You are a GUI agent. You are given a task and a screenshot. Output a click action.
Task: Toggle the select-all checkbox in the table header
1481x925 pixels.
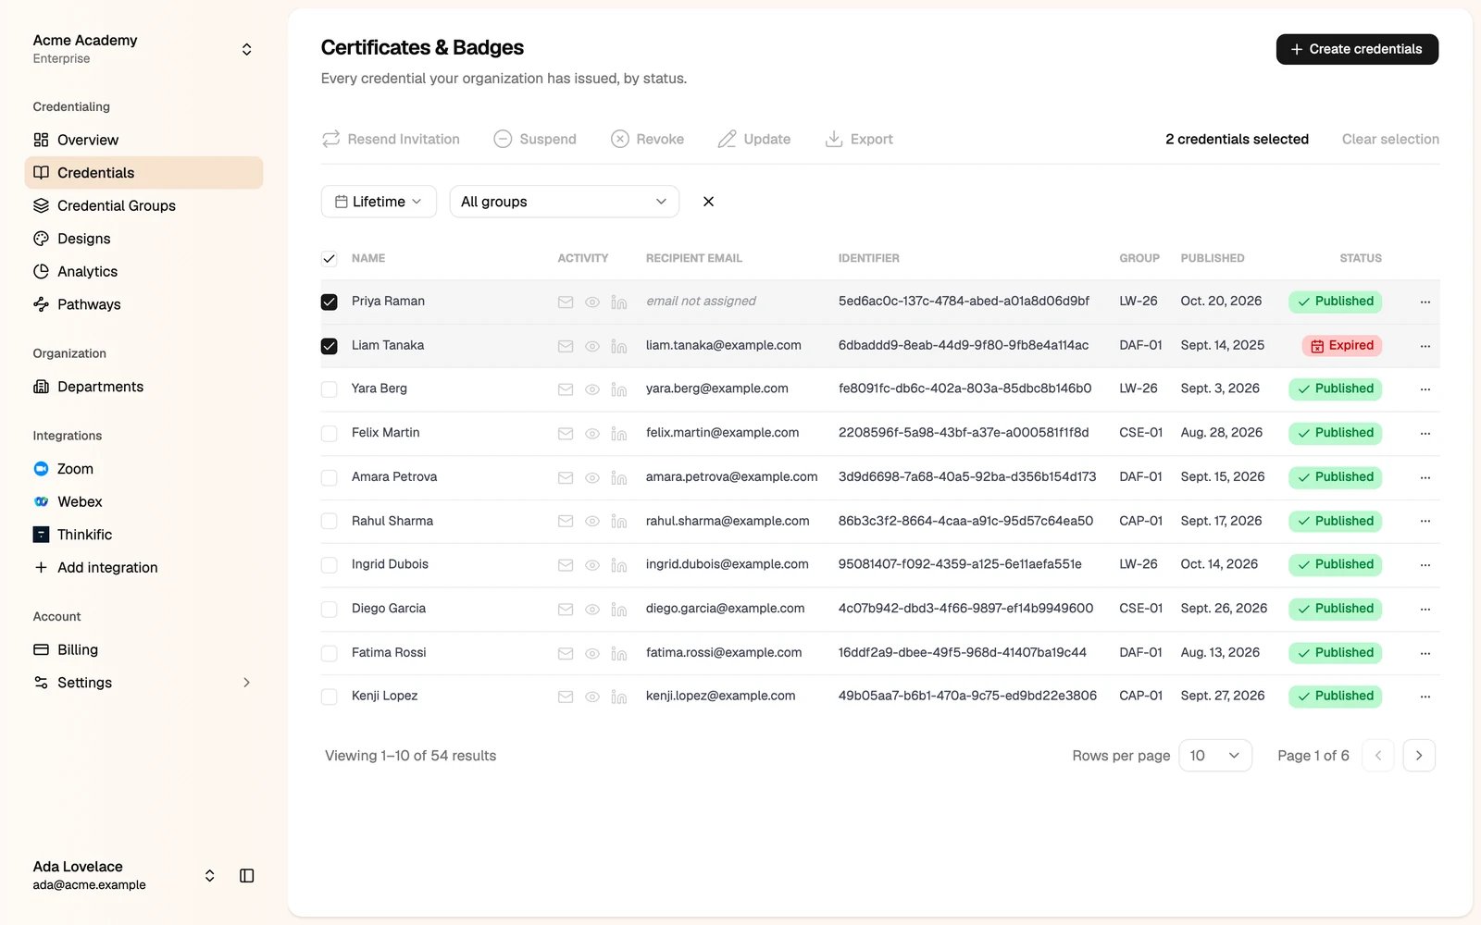click(x=329, y=259)
